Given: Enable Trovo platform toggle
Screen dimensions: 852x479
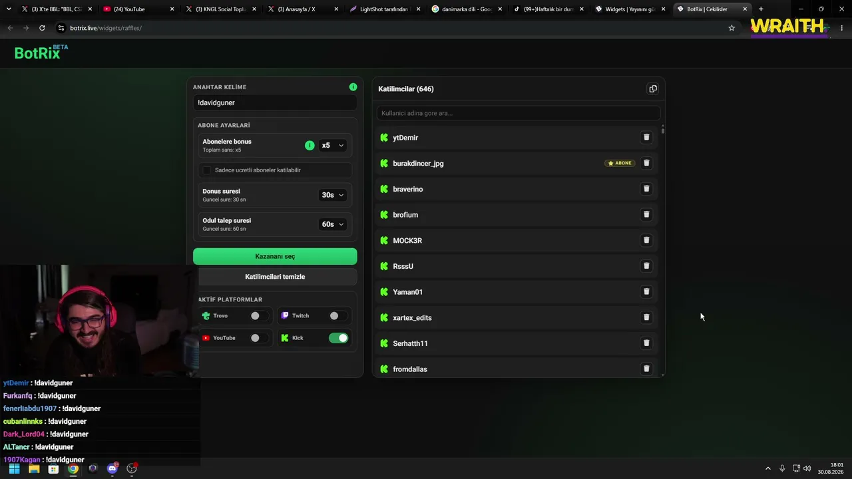Looking at the screenshot, I should [x=258, y=316].
